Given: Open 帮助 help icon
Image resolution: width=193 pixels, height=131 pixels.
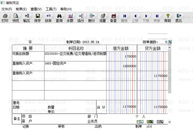Looking at the screenshot, I should coord(168,18).
